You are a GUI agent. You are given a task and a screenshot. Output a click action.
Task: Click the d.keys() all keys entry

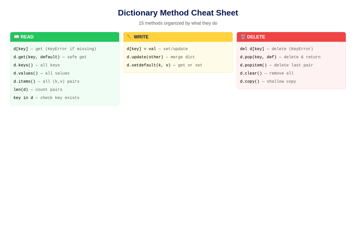tap(37, 65)
